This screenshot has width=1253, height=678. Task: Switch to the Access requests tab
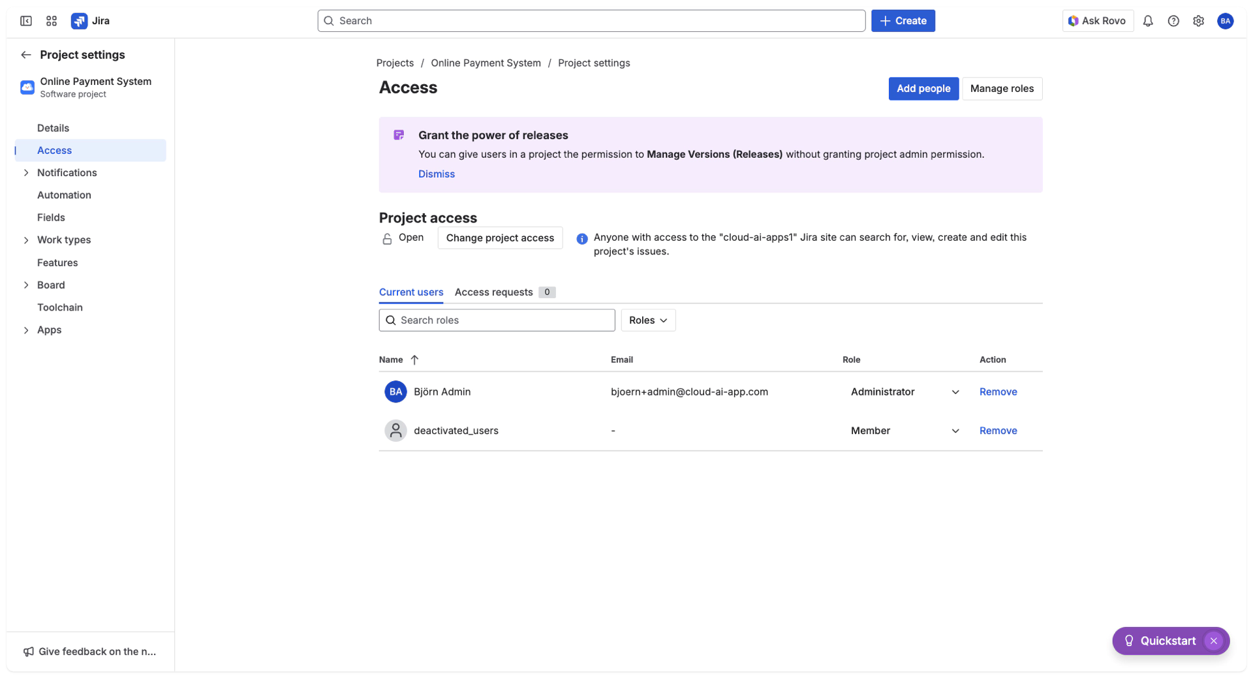[494, 292]
